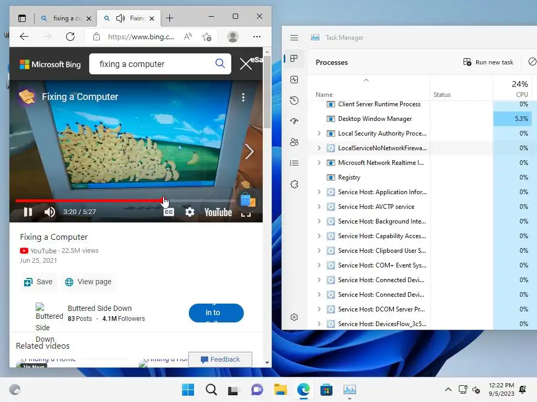Image resolution: width=537 pixels, height=402 pixels.
Task: Open App history page in Task Manager
Action: click(294, 100)
